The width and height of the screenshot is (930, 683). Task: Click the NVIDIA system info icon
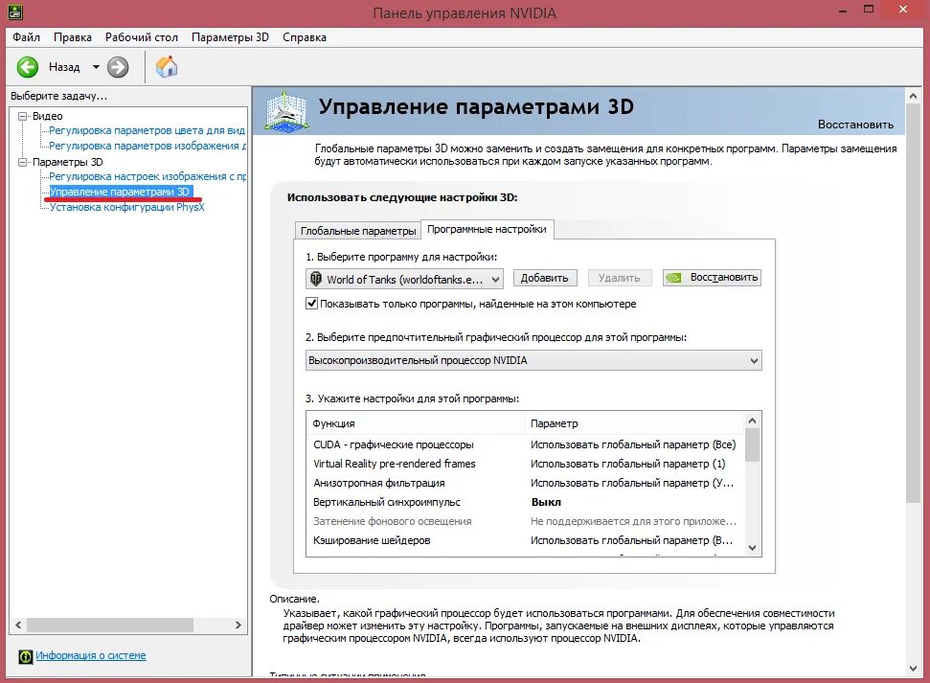pos(26,656)
